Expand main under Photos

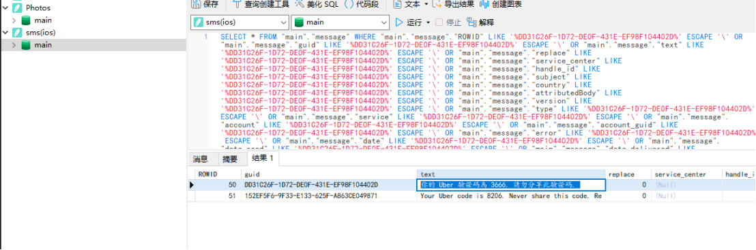click(14, 20)
